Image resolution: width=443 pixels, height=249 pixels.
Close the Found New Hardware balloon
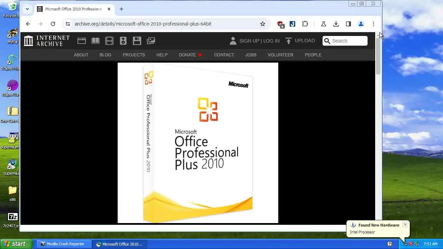[405, 224]
